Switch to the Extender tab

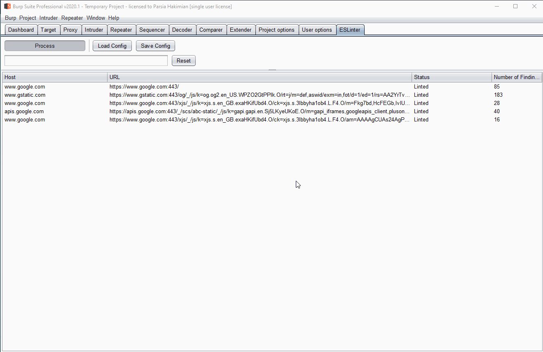(241, 30)
